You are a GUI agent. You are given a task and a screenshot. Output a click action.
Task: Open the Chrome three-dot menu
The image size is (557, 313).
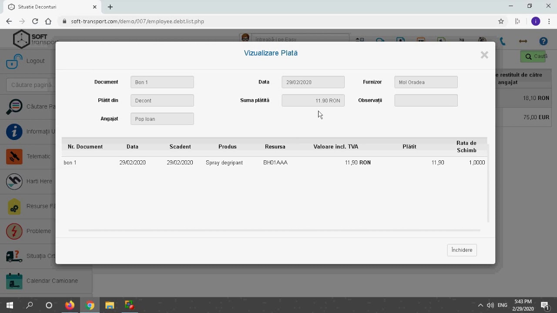click(x=549, y=21)
